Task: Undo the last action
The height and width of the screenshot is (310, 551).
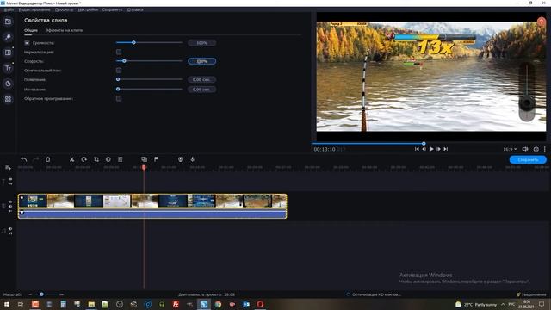Action: coord(23,159)
